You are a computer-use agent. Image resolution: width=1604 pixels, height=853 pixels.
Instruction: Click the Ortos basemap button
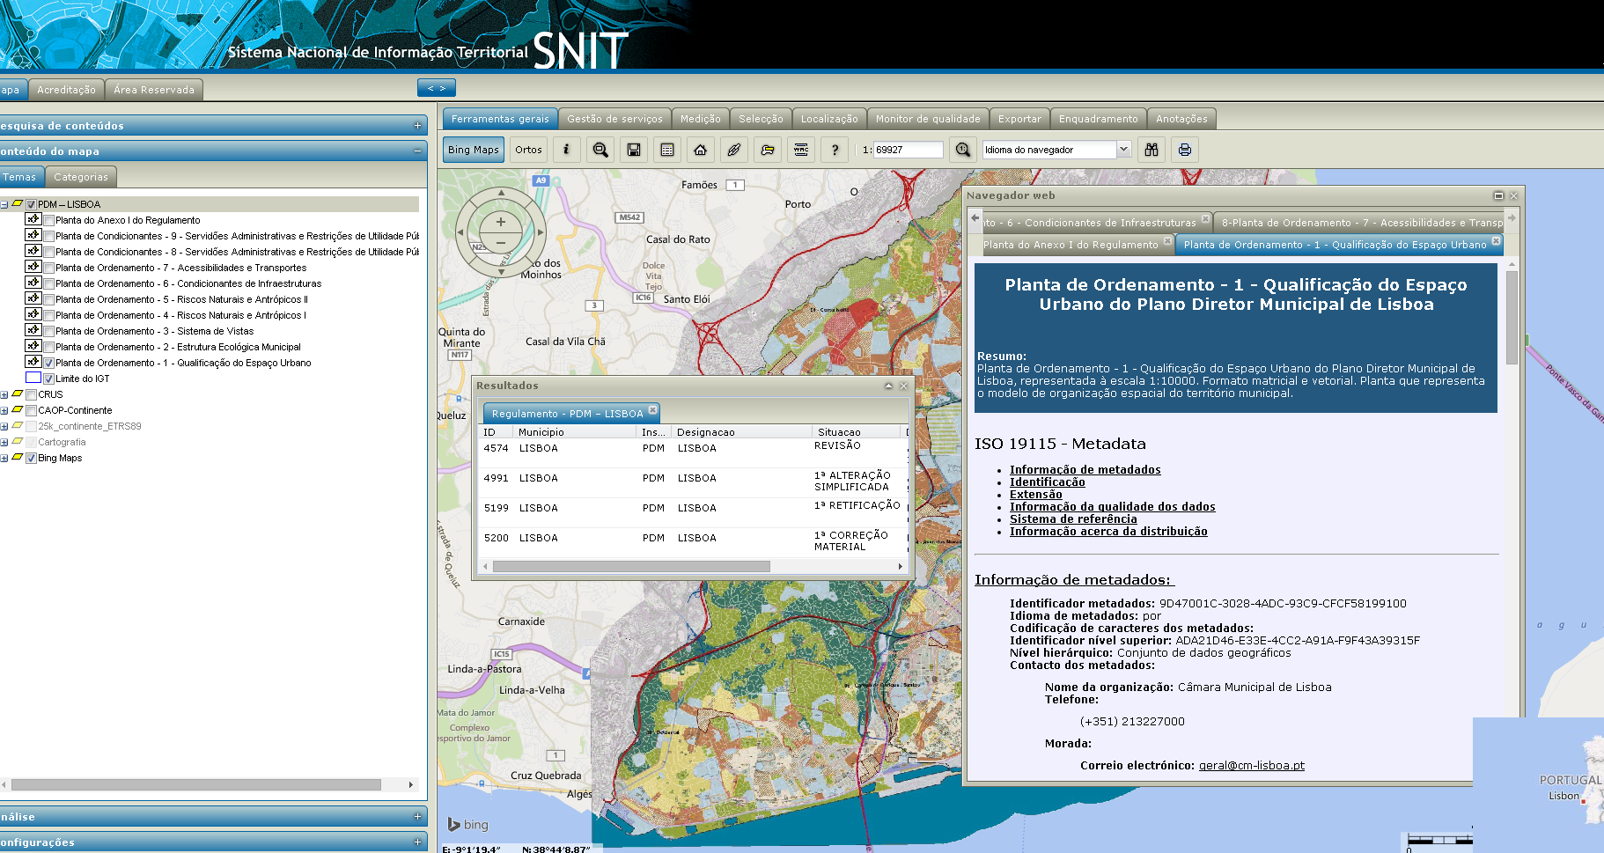point(529,150)
